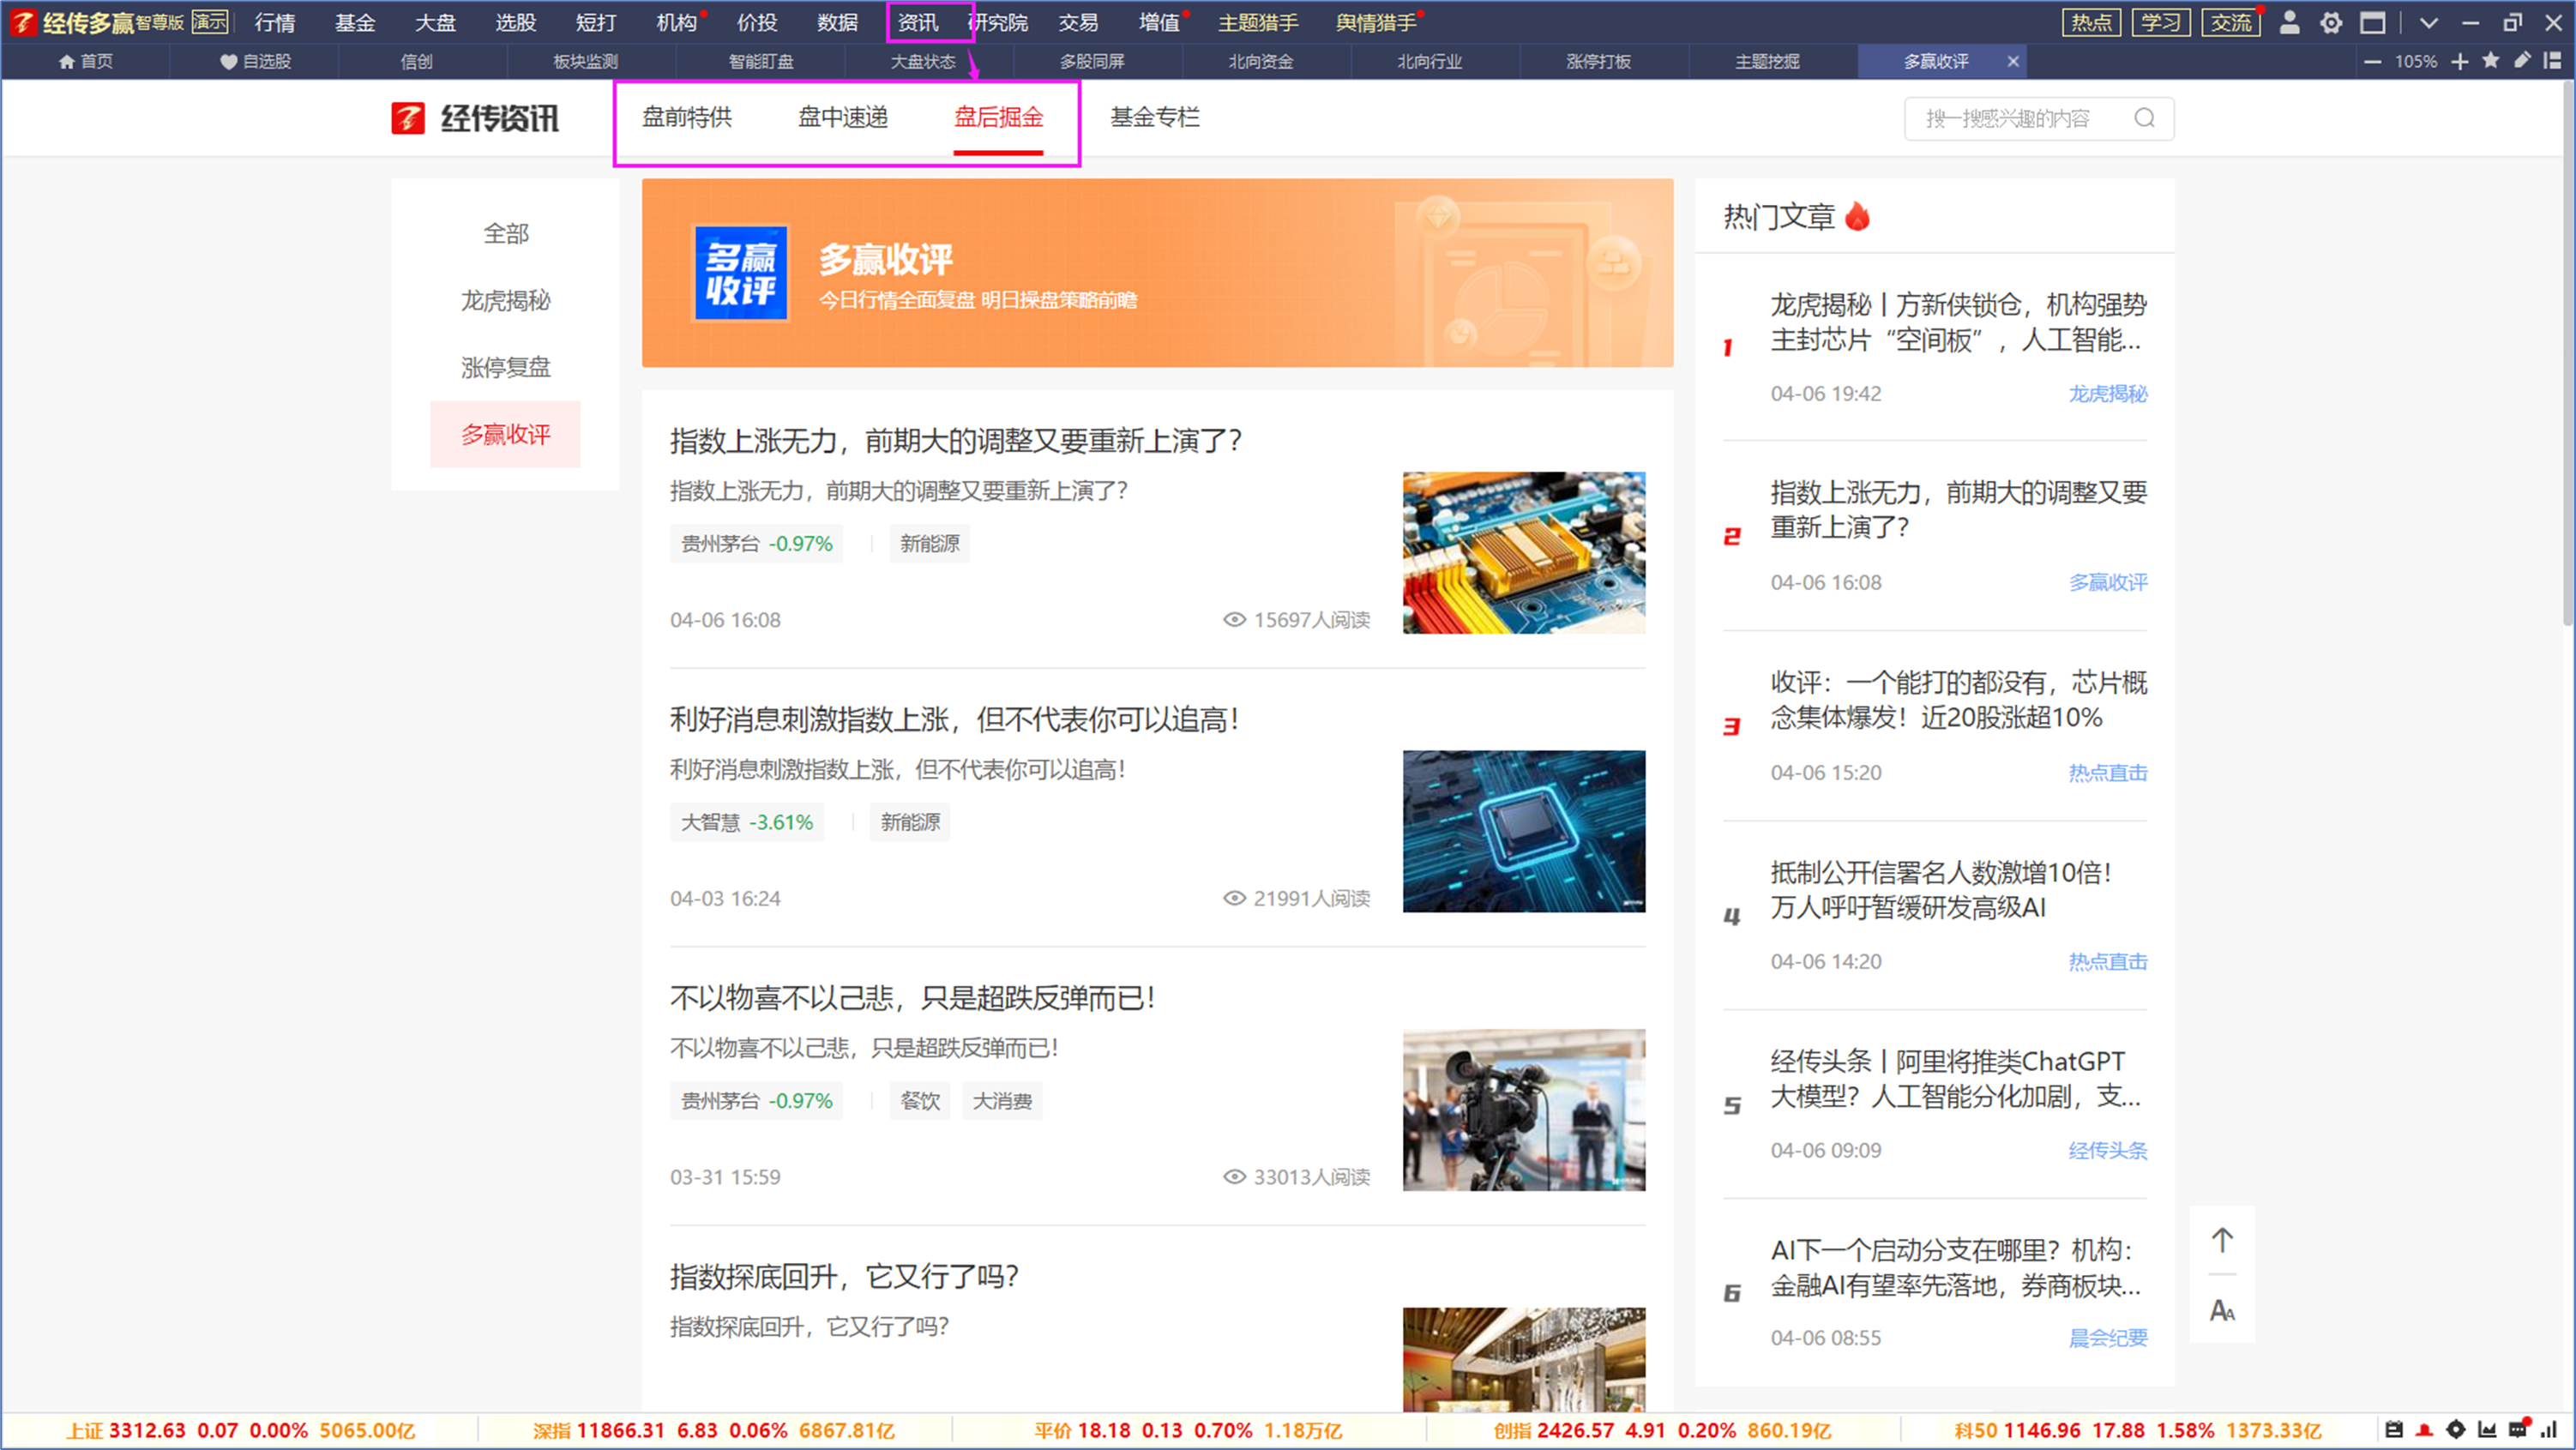
Task: Open the message bubble icon in the status bar
Action: pos(2518,1430)
